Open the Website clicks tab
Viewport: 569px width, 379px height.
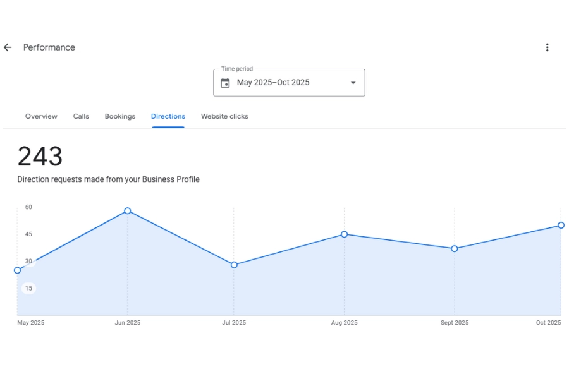tap(224, 116)
